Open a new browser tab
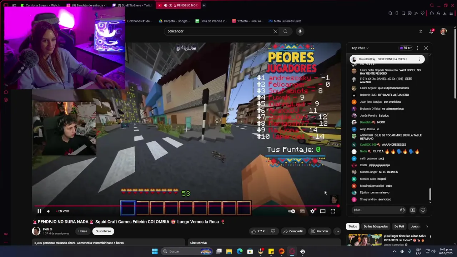457x257 pixels. pos(204,5)
